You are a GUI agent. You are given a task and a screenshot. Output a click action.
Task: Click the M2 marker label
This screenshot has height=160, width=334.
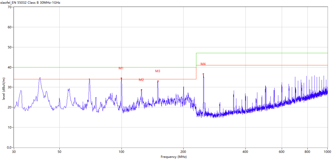point(141,80)
